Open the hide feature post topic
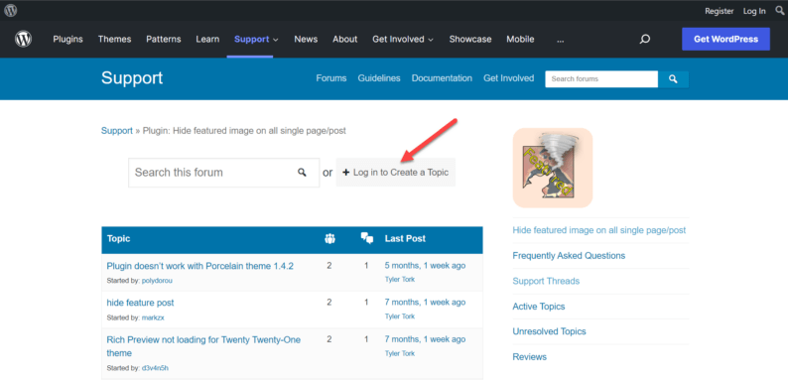The width and height of the screenshot is (788, 380). (140, 303)
